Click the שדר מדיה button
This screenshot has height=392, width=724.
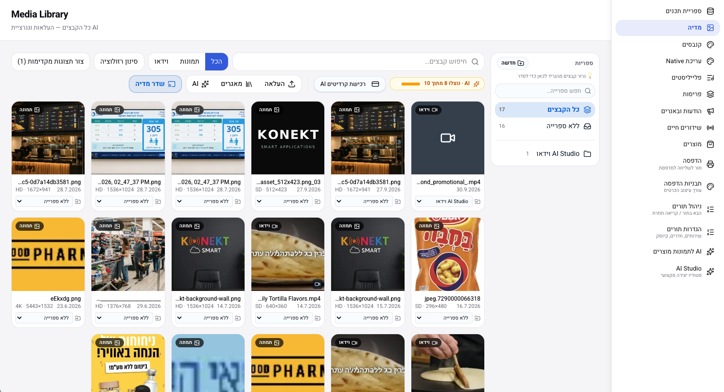click(x=156, y=84)
